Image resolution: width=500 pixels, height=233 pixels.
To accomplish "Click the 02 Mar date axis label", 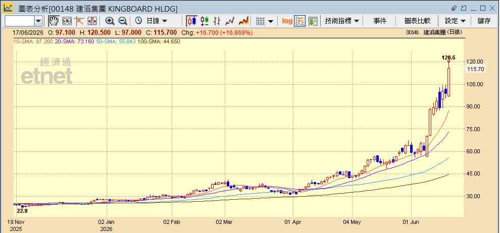I will coord(224,222).
